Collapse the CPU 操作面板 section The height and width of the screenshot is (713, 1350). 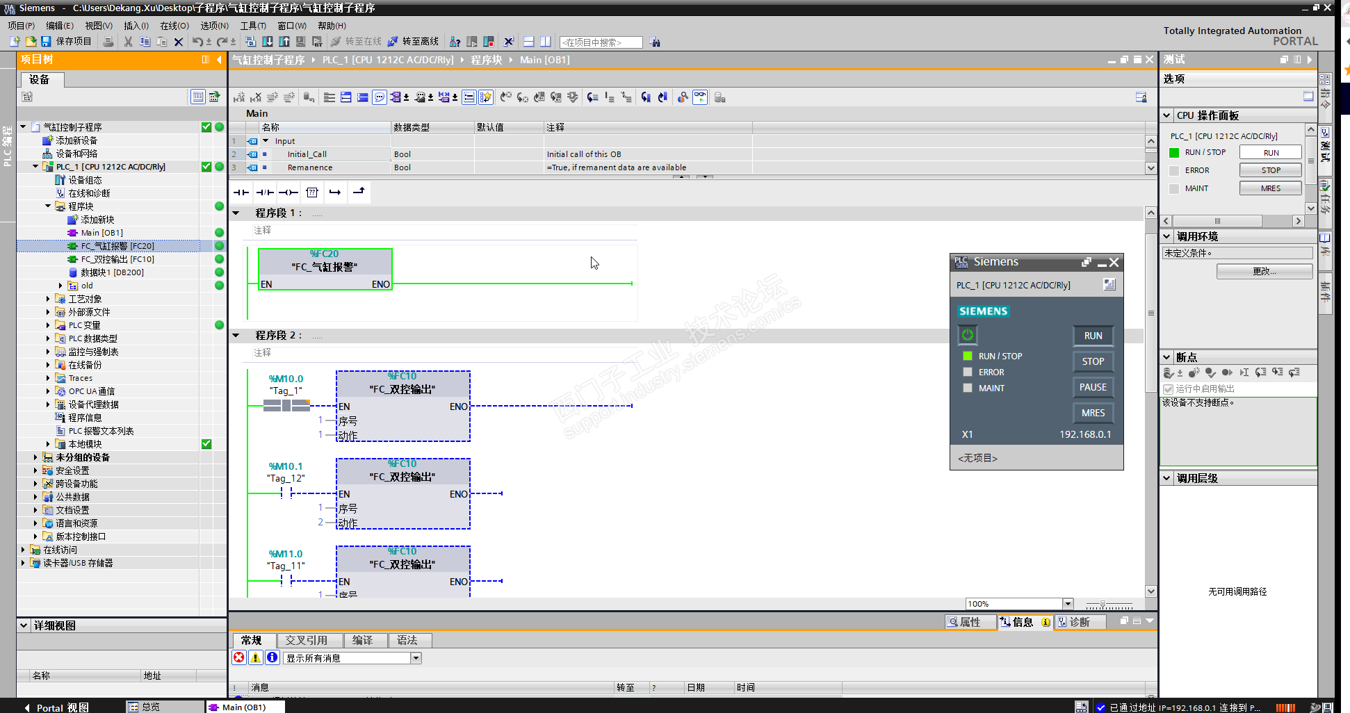tap(1166, 115)
